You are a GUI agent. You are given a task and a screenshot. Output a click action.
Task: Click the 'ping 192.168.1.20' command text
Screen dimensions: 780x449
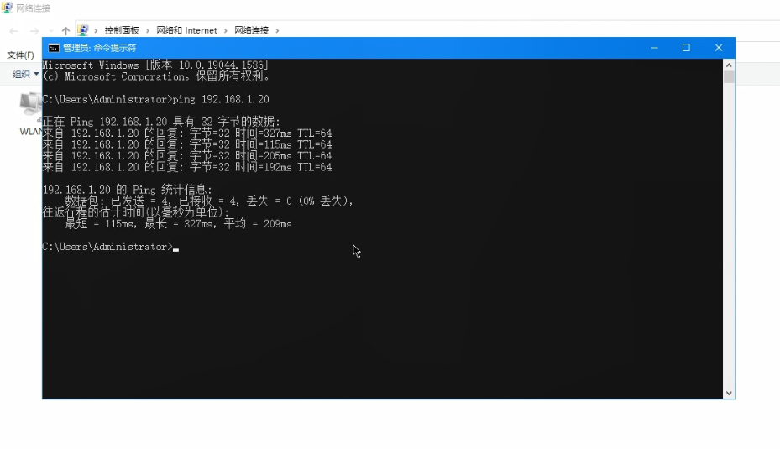point(221,99)
